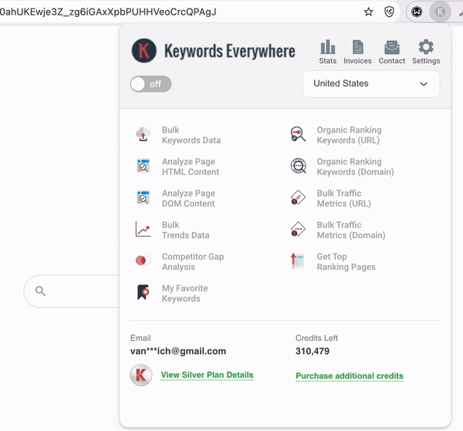Click the Organic Ranking Keywords (Domain) icon
The image size is (463, 431).
[x=298, y=166]
